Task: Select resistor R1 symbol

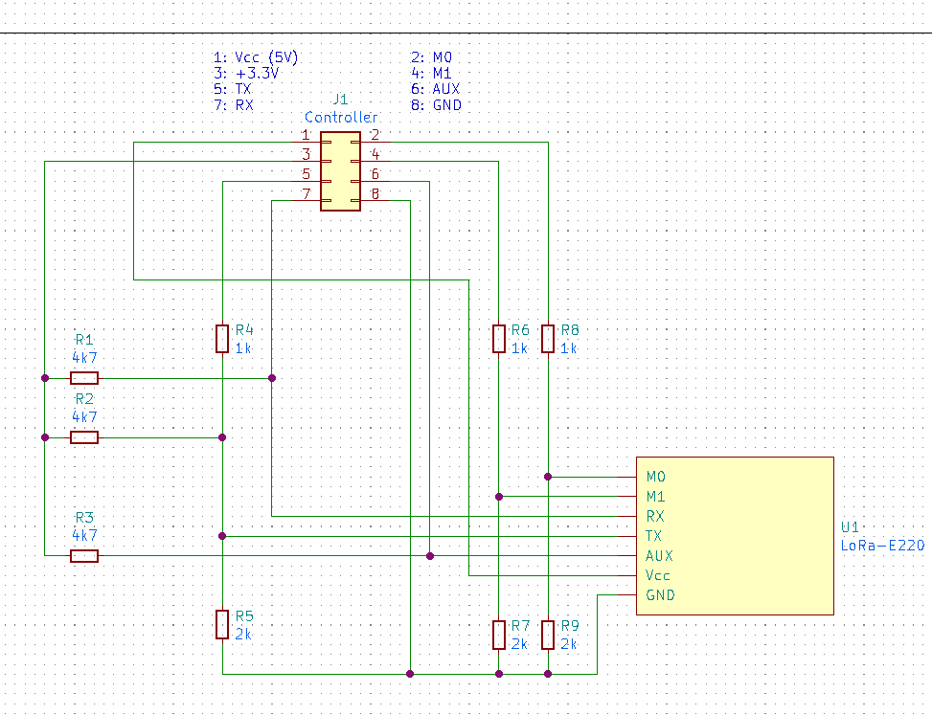Action: (84, 378)
